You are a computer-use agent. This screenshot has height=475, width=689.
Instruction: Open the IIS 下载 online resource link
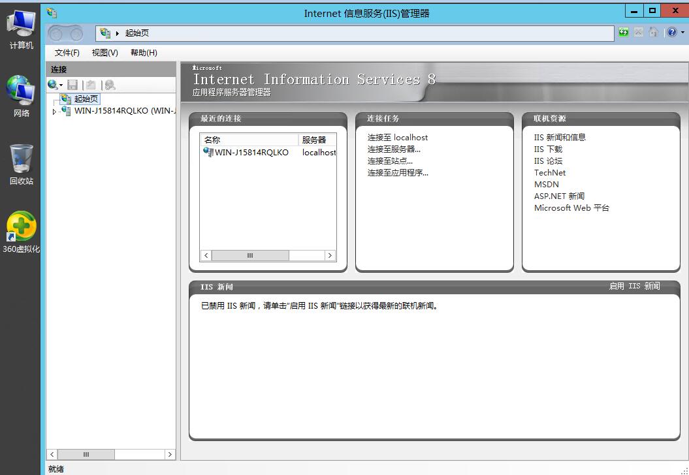[547, 149]
